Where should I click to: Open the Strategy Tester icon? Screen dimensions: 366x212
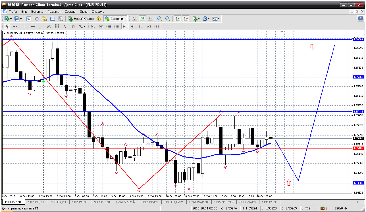tap(61, 19)
